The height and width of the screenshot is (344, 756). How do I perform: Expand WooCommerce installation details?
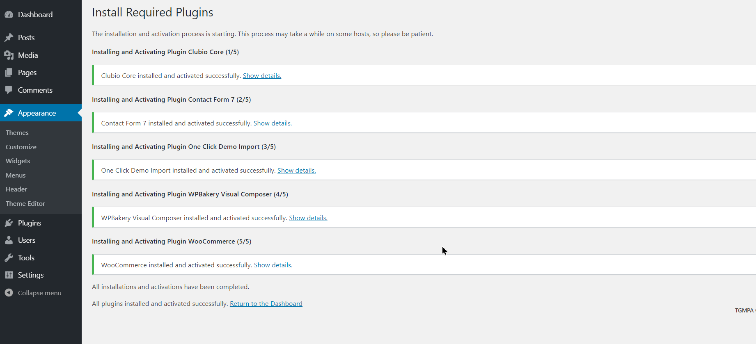(273, 265)
